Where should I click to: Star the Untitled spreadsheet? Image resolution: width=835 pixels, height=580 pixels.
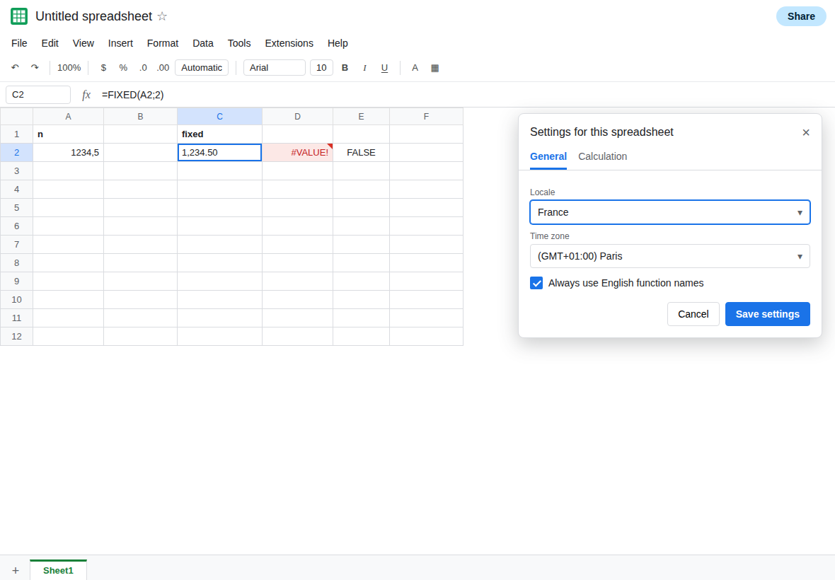(x=163, y=16)
